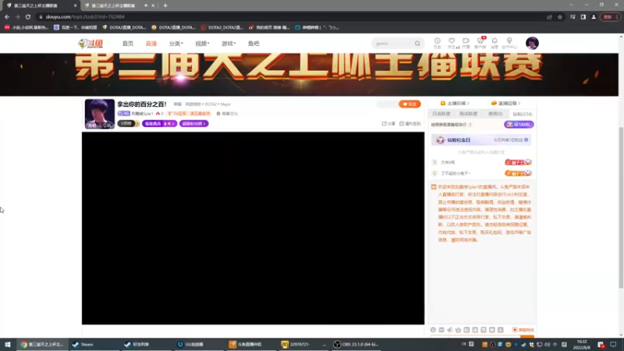The width and height of the screenshot is (624, 351).
Task: Click the search magnifier icon
Action: 417,44
